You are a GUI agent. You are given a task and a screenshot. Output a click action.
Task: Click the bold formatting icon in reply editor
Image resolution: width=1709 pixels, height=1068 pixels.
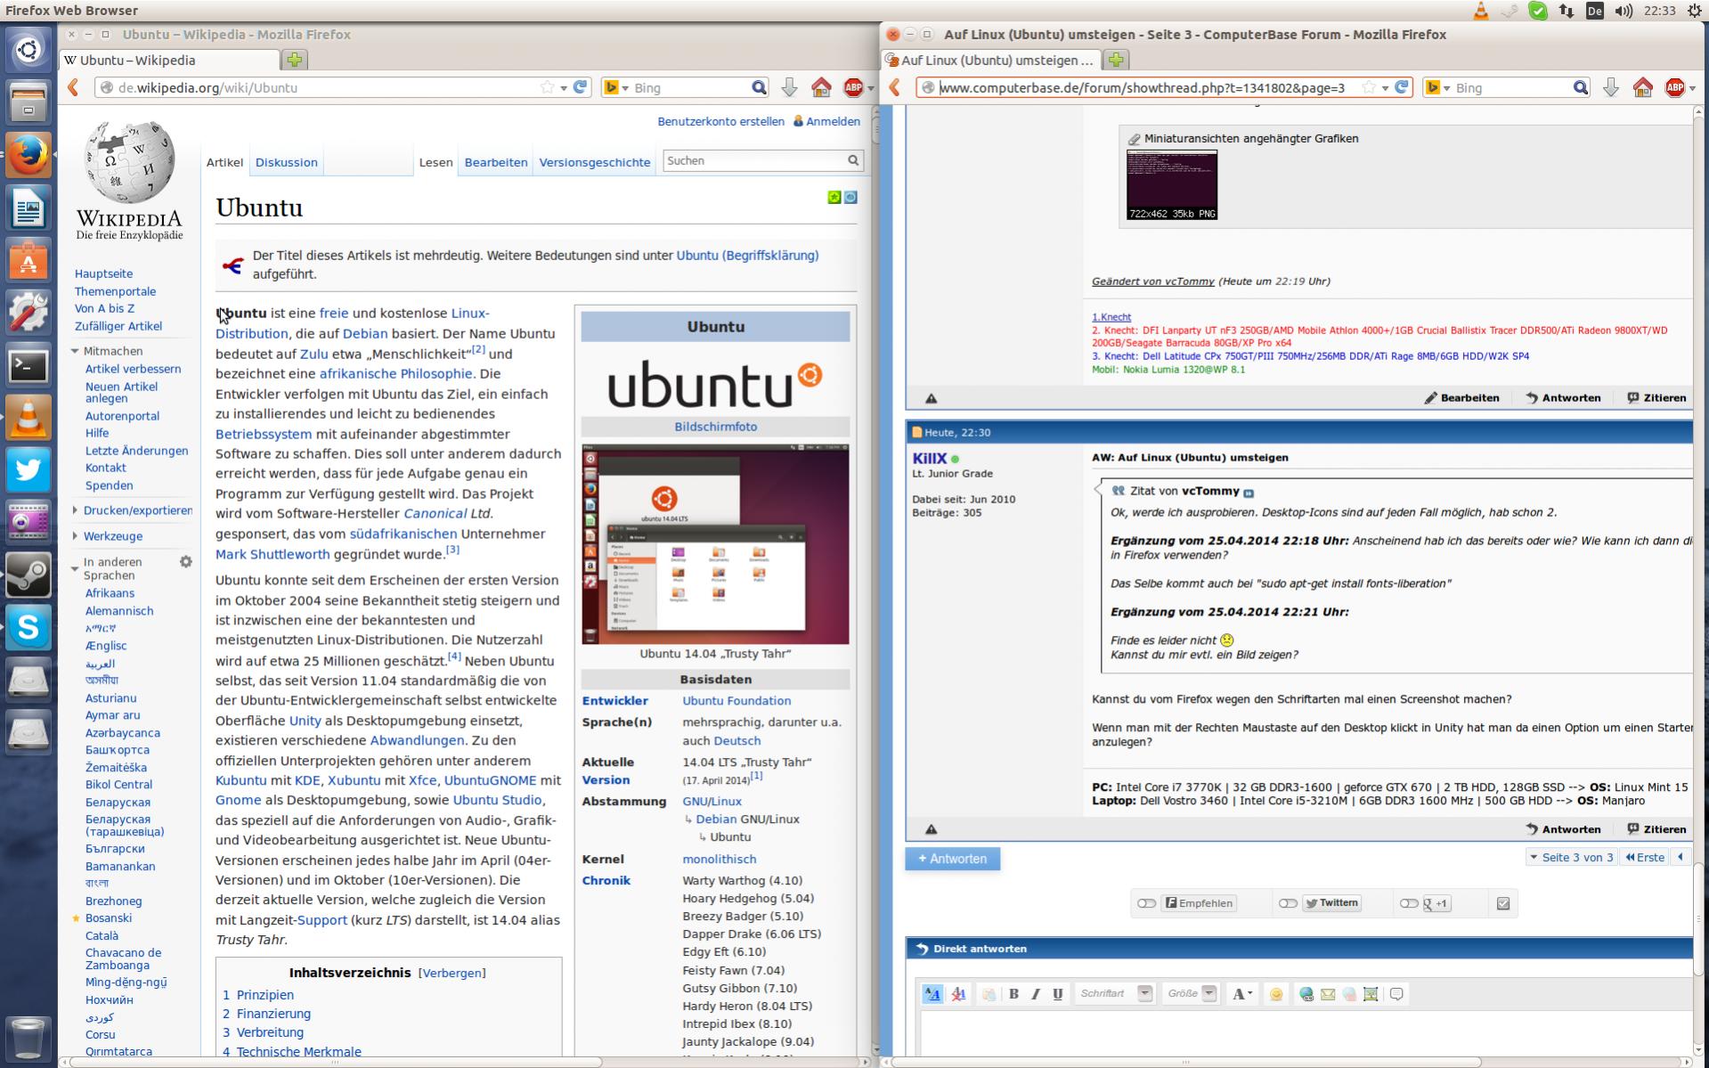point(1013,994)
